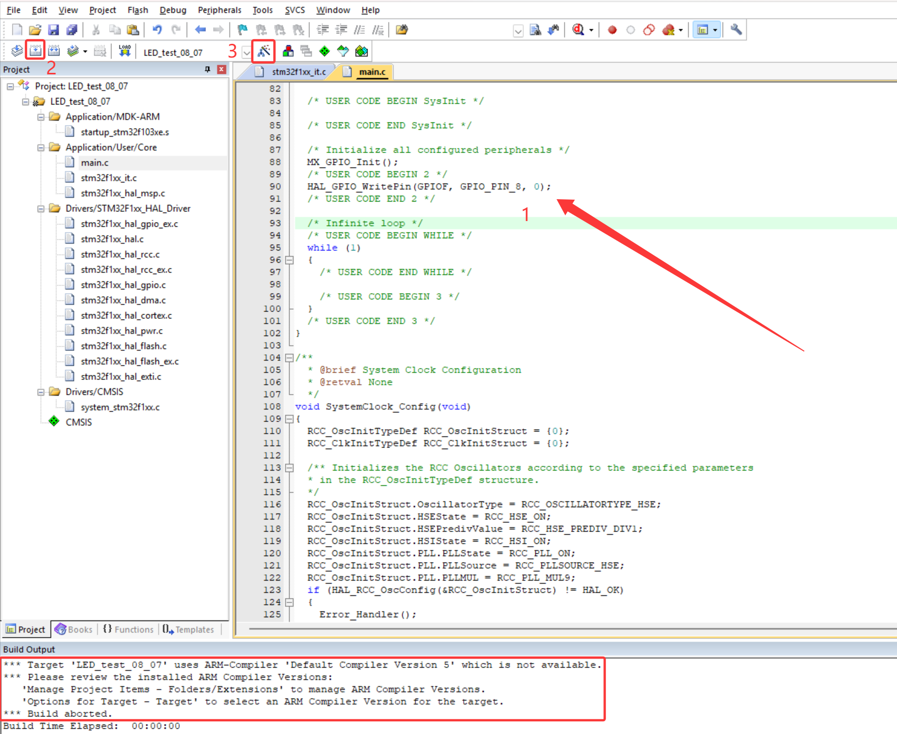This screenshot has width=897, height=734.
Task: Click the Cut scissors icon
Action: (x=96, y=30)
